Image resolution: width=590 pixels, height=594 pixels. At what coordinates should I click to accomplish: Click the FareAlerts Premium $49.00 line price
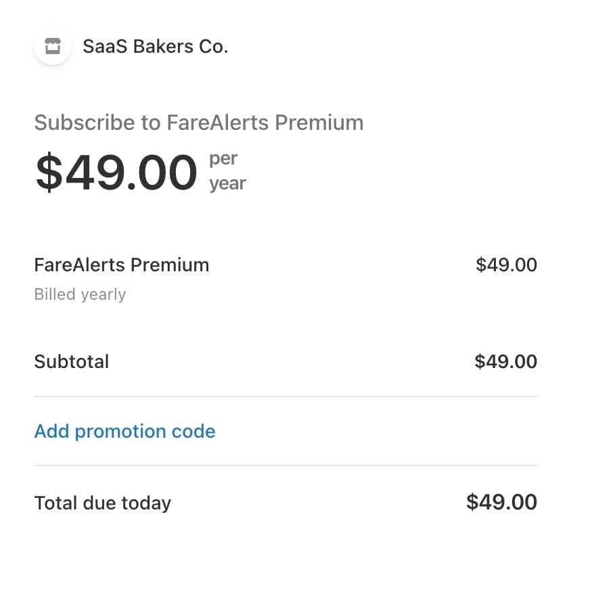(x=506, y=265)
